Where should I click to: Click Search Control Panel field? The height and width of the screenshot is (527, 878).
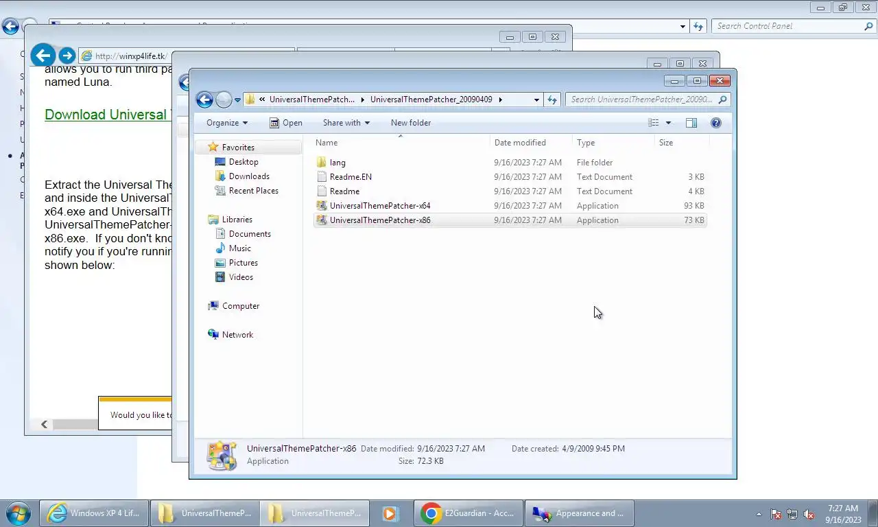(794, 26)
